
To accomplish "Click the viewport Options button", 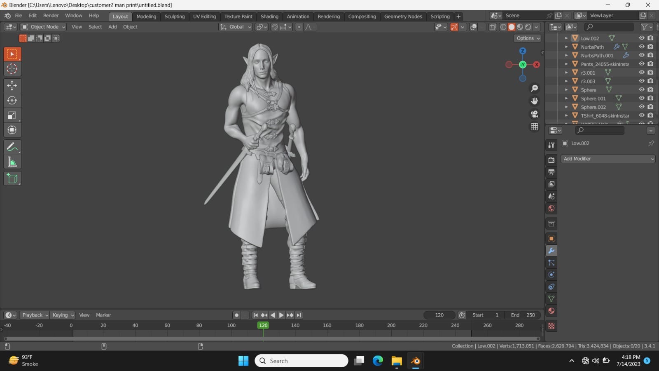I will click(x=528, y=38).
